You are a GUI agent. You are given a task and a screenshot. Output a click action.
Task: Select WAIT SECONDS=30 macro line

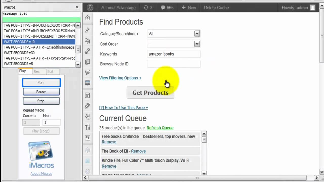pos(39,53)
